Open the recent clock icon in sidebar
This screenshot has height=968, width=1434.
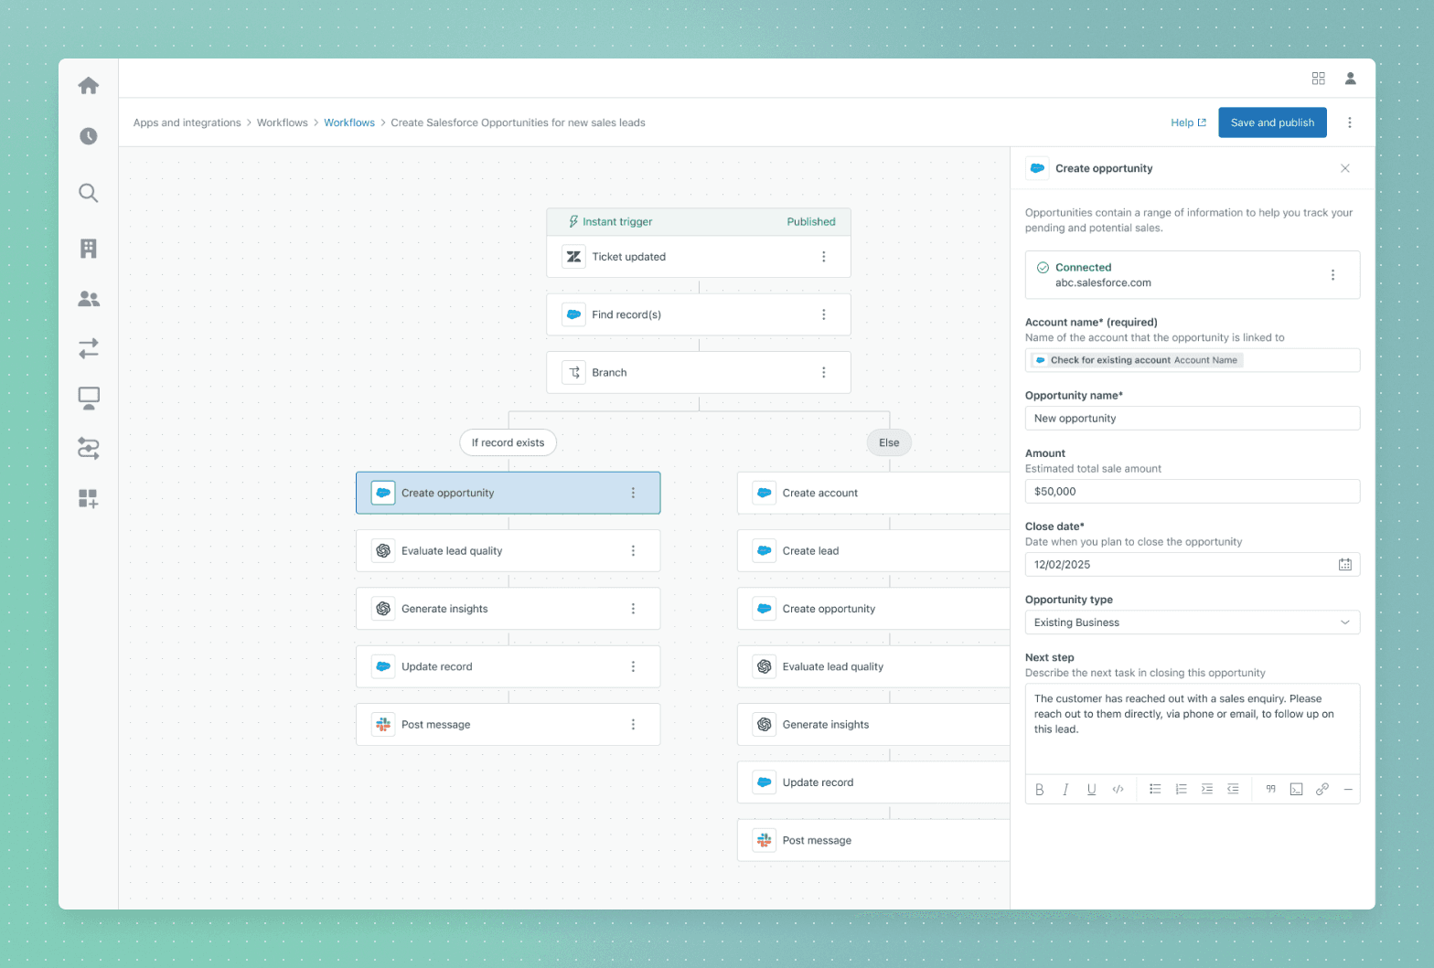pyautogui.click(x=89, y=136)
